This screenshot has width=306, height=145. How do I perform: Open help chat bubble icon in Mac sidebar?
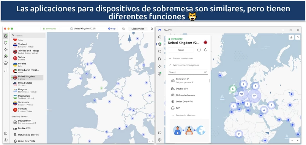point(6,133)
